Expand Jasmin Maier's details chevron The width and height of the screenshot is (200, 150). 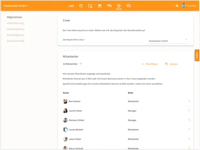coord(189,111)
